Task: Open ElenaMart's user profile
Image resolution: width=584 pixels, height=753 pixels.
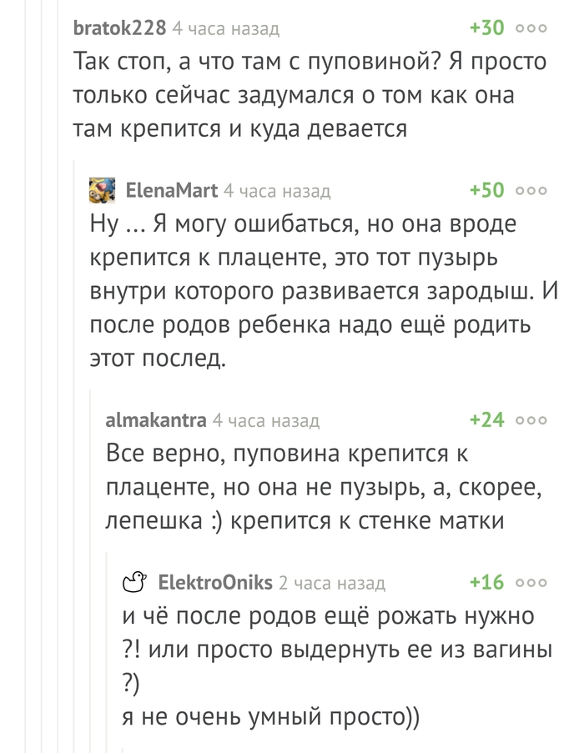Action: tap(172, 191)
